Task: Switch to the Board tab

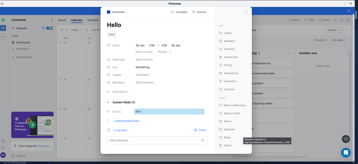Action: point(62,20)
